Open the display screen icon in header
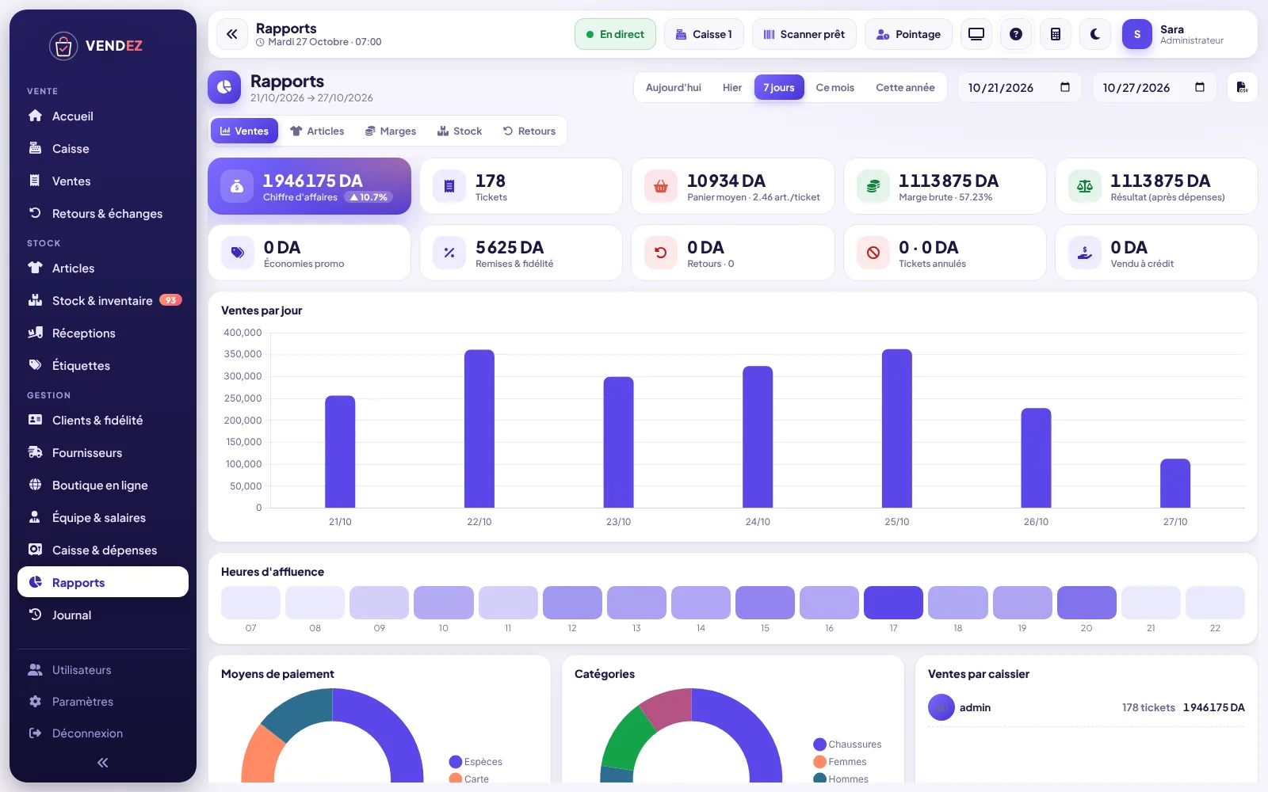 tap(976, 34)
